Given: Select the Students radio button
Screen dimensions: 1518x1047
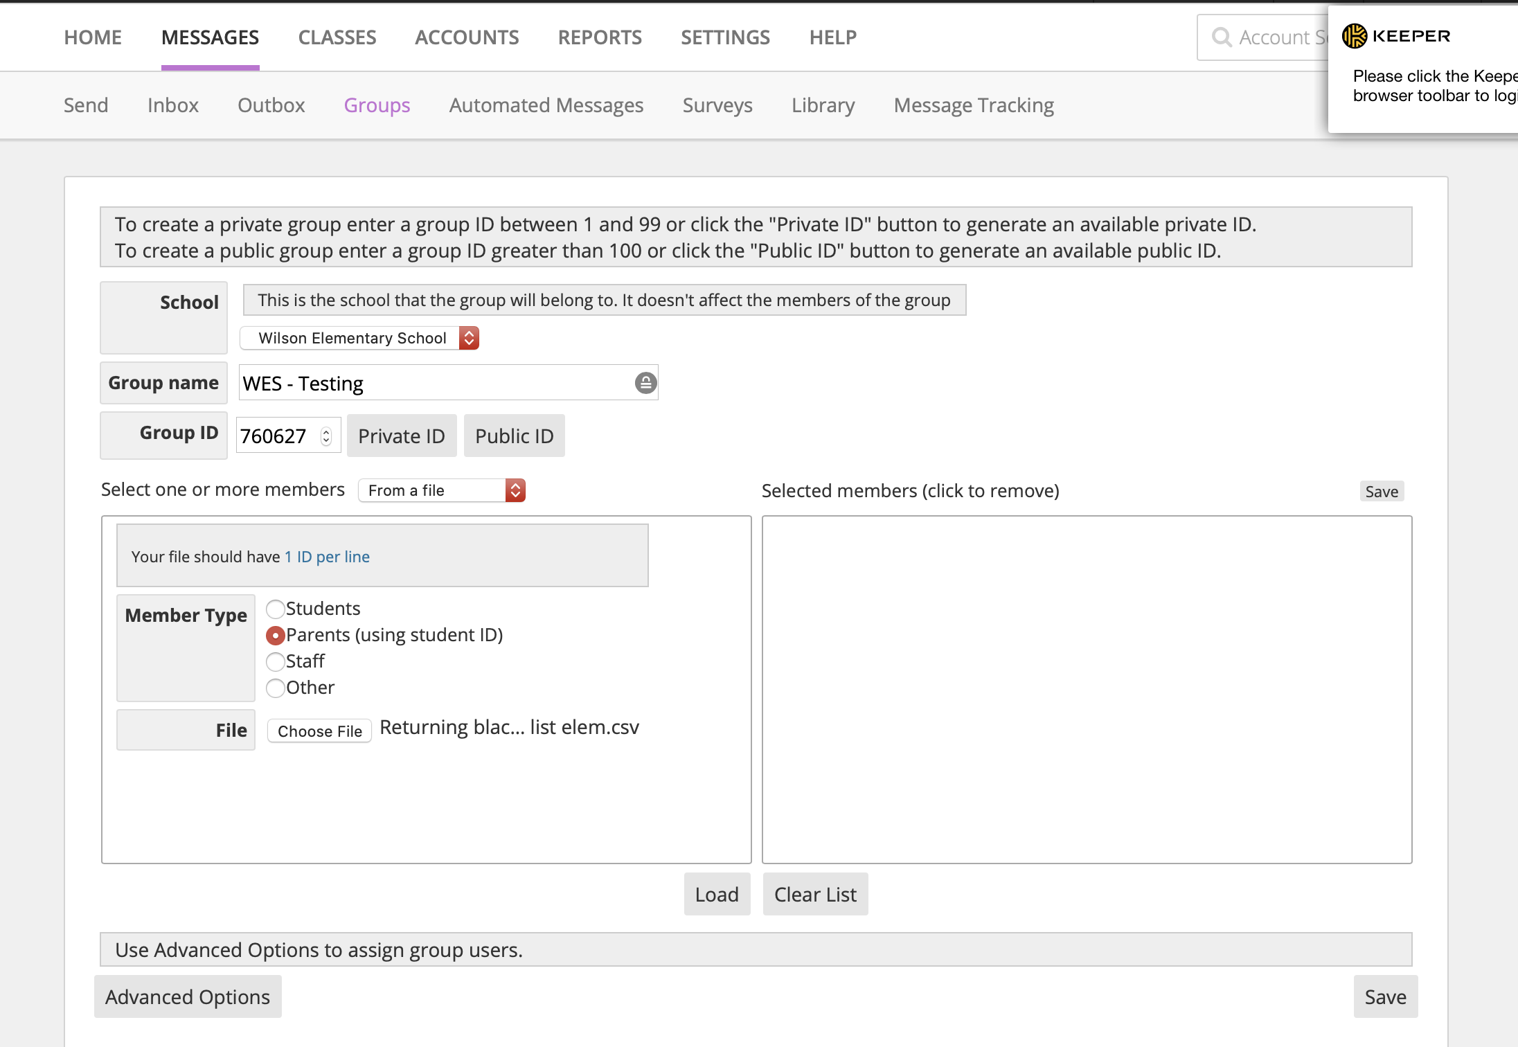Looking at the screenshot, I should click(276, 609).
